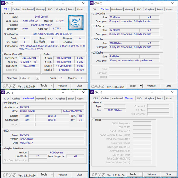178x178 pixels.
Task: Select Graphics tab in the Mainboard window
Action: tap(61, 99)
